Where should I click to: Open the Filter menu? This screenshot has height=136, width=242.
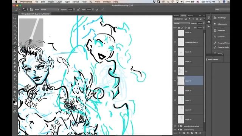(84, 2)
